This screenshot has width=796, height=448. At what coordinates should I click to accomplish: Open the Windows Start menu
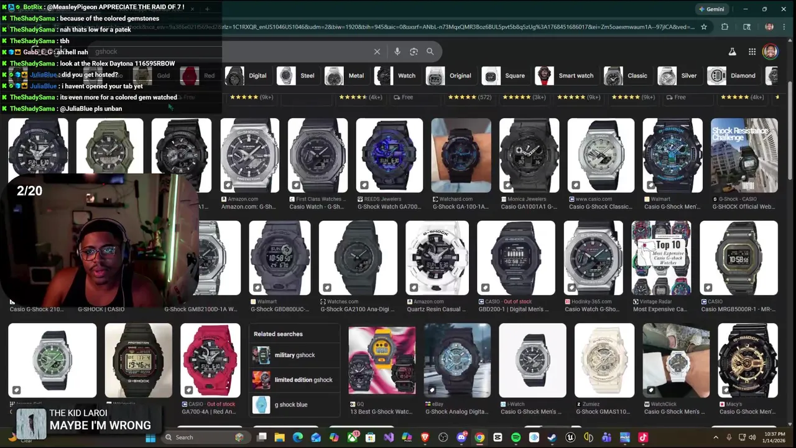pyautogui.click(x=150, y=437)
